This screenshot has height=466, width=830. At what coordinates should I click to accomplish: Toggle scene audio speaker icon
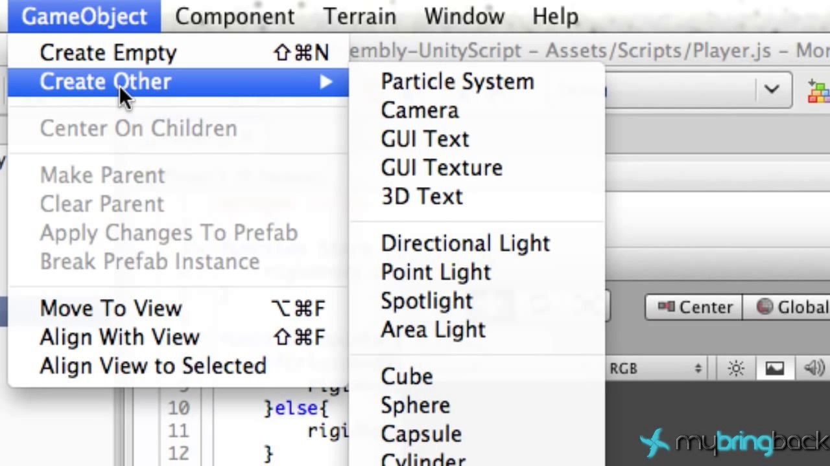pos(813,368)
